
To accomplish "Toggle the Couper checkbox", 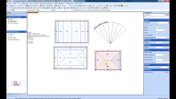I will (x=157, y=32).
